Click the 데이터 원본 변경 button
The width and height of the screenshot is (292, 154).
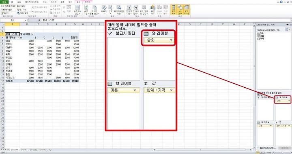pyautogui.click(x=94, y=10)
